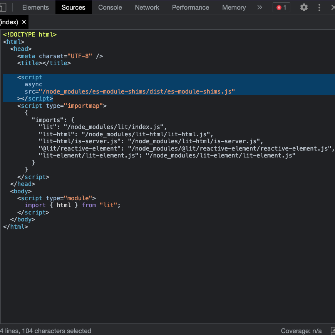Click the empty <title></title> line
Screen dimensions: 335x335
point(44,63)
